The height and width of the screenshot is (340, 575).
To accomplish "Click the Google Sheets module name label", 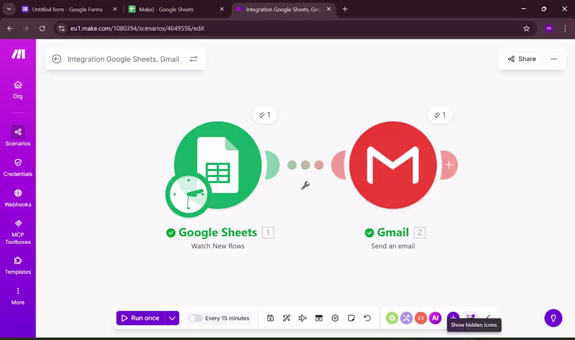I will 218,232.
